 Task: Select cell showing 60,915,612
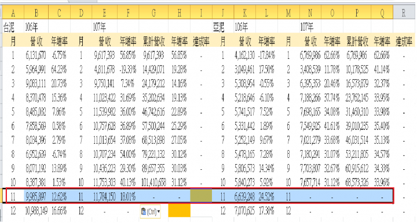(x=357, y=168)
